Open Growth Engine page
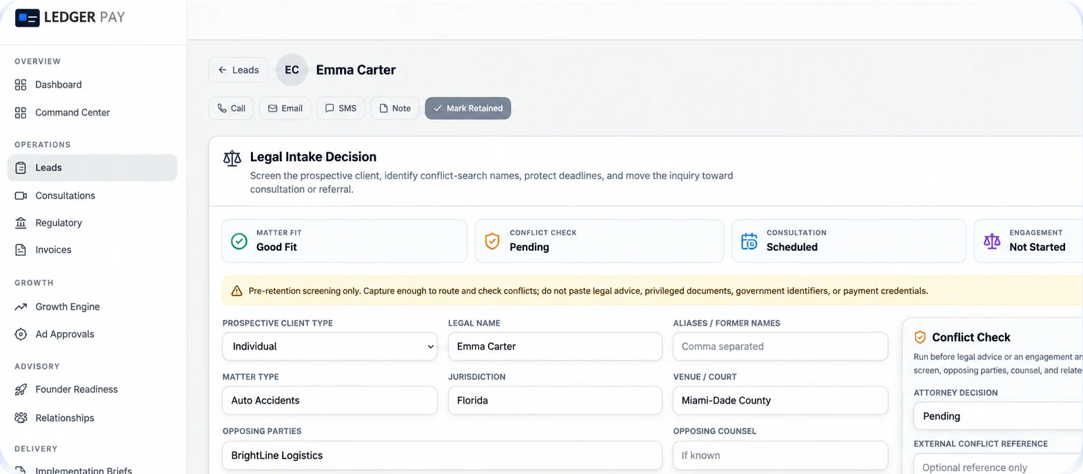Viewport: 1083px width, 474px height. tap(92, 307)
